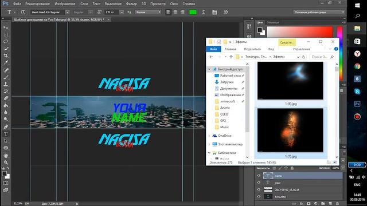Screen dimensions: 367x206
Task: Click the blue Файл tab in Explorer
Action: (214, 49)
